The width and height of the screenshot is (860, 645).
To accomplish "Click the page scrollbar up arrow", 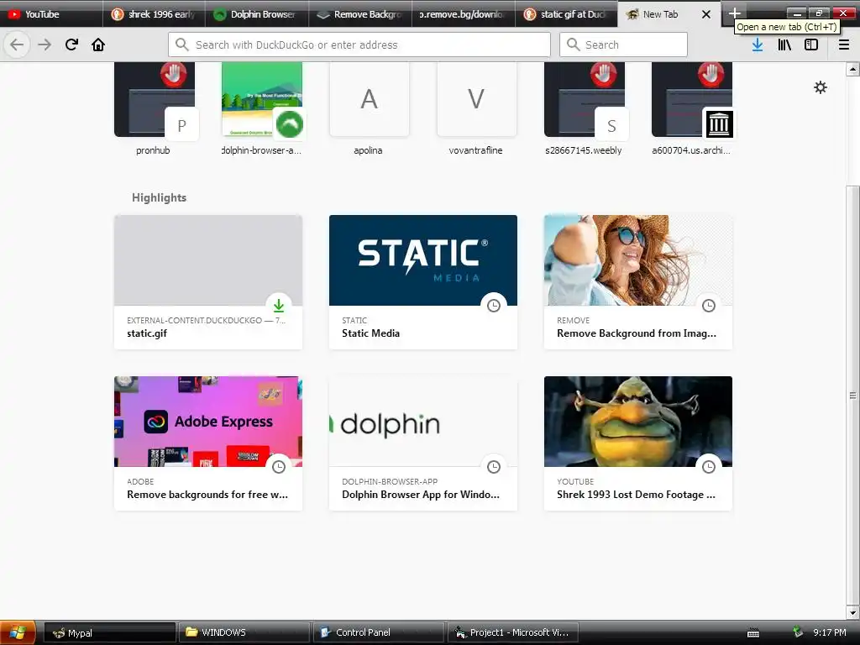I will [x=852, y=69].
